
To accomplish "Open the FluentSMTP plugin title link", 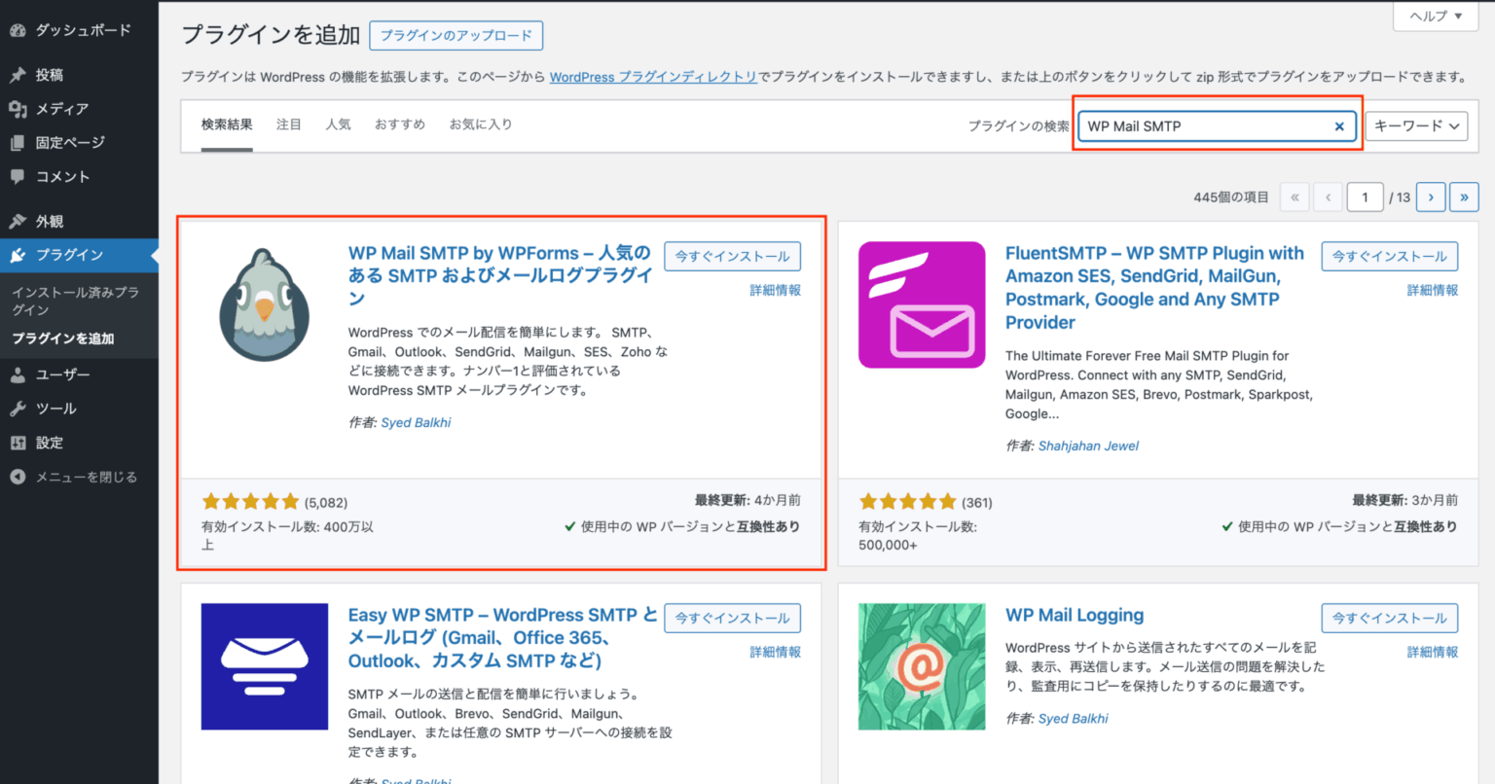I will coord(1154,287).
